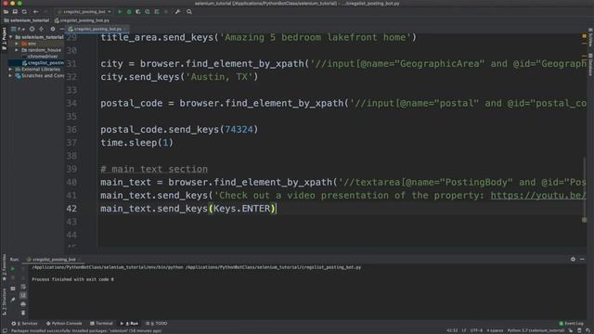Screen dimensions: 594x334
Task: Open Search Everywhere magnifier icon
Action: pyautogui.click(x=189, y=12)
